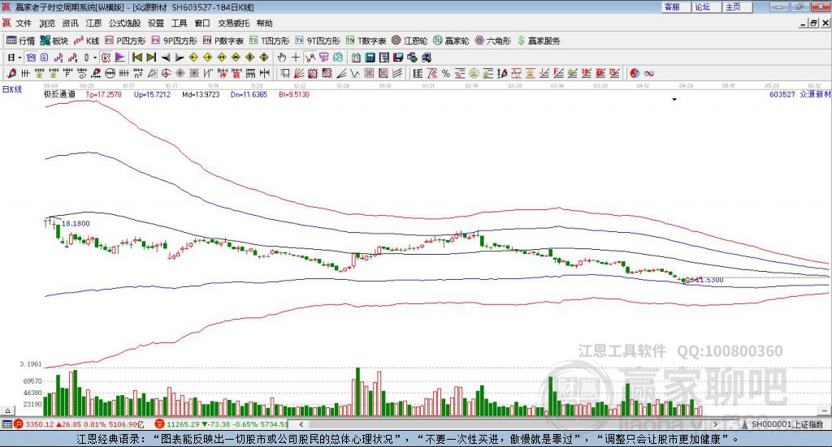Image resolution: width=832 pixels, height=447 pixels.
Task: Open the 交易委托 menu
Action: pyautogui.click(x=234, y=24)
